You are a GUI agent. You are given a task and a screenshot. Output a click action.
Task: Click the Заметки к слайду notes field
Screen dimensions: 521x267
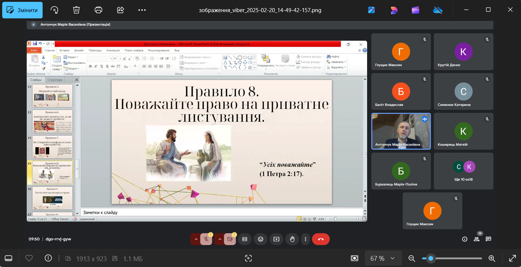pyautogui.click(x=222, y=212)
